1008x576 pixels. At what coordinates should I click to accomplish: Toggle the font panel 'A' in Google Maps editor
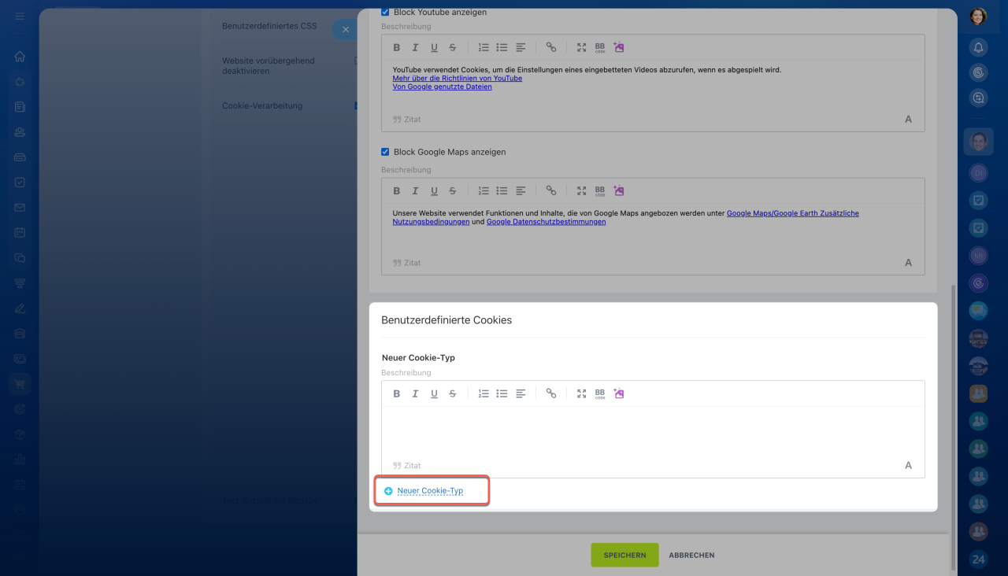[x=908, y=263]
